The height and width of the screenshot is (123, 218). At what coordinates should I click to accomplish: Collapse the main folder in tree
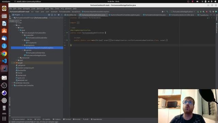pos(16,28)
